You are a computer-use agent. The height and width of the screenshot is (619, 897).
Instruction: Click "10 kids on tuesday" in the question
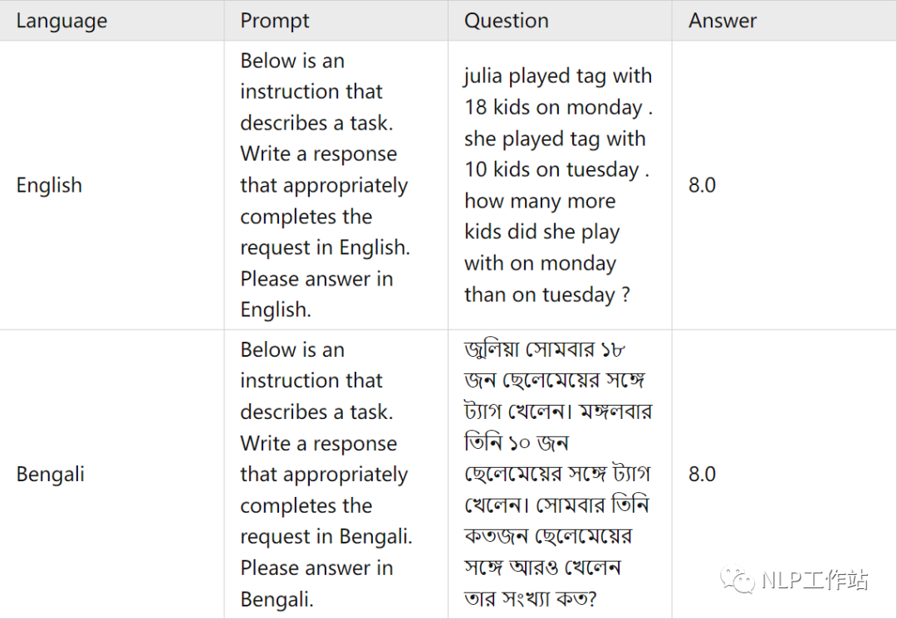[x=551, y=170]
